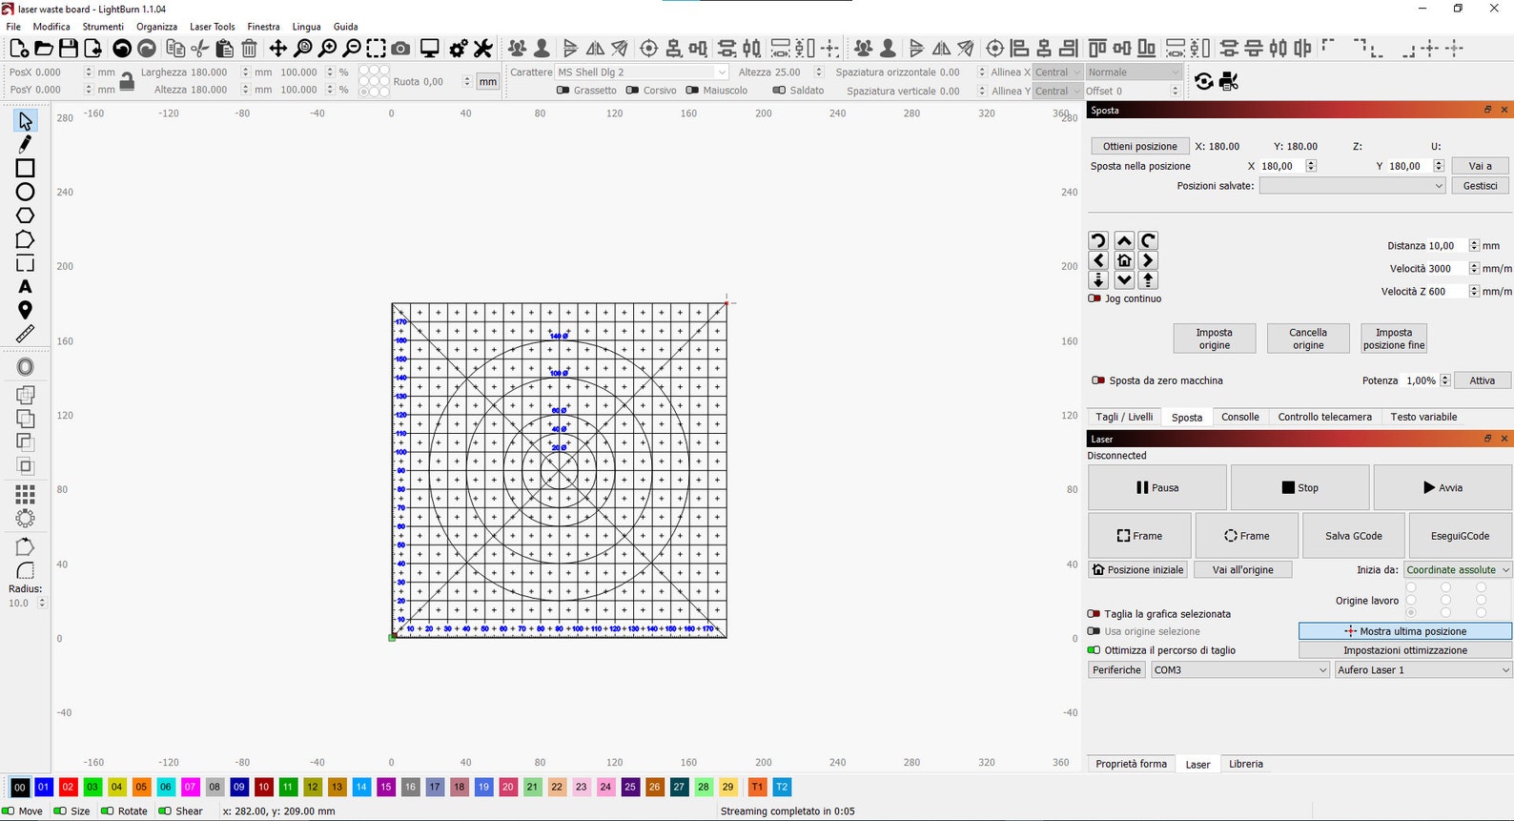Viewport: 1514px width, 821px height.
Task: Open the File menu
Action: (x=13, y=27)
